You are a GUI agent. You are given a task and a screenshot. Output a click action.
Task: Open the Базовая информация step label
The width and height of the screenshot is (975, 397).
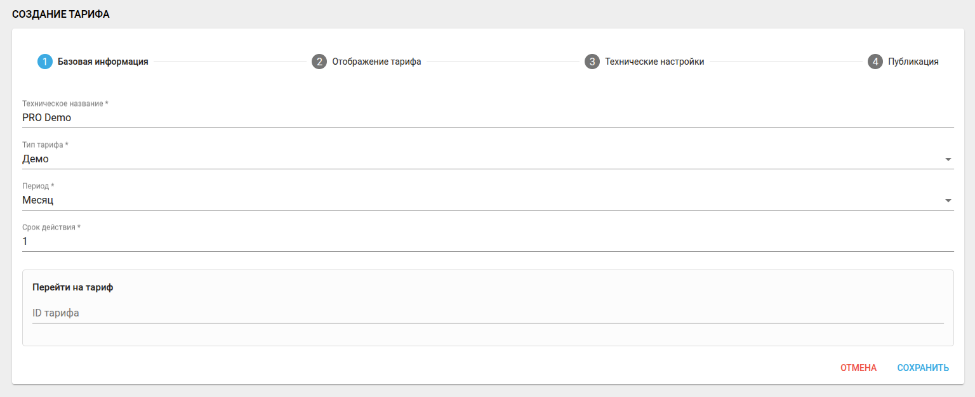[103, 62]
